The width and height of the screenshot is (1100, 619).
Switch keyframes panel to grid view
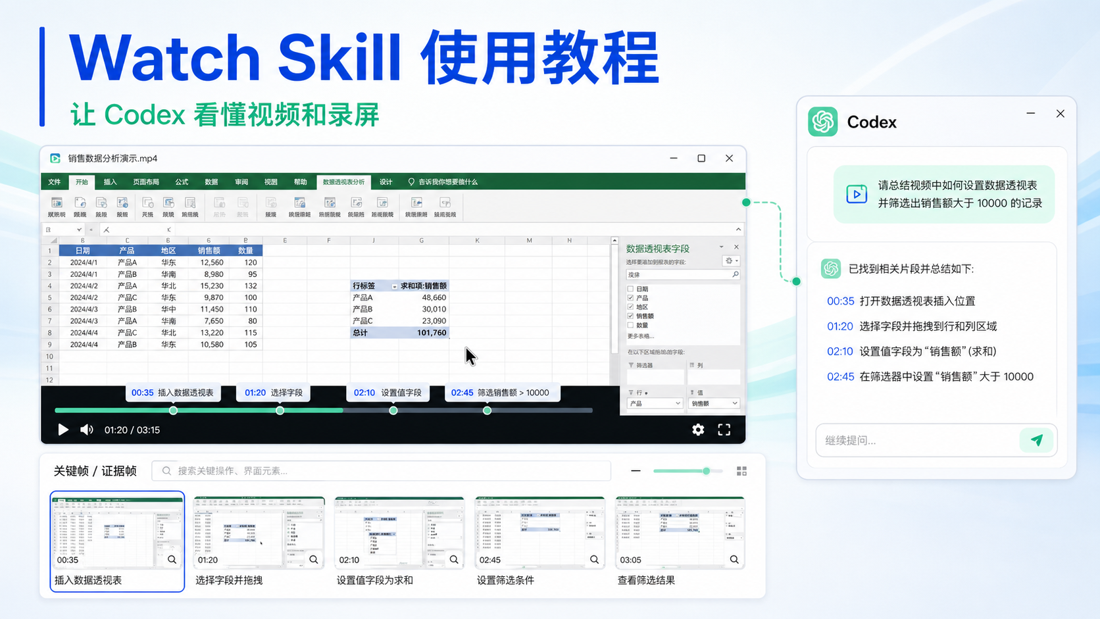coord(741,471)
